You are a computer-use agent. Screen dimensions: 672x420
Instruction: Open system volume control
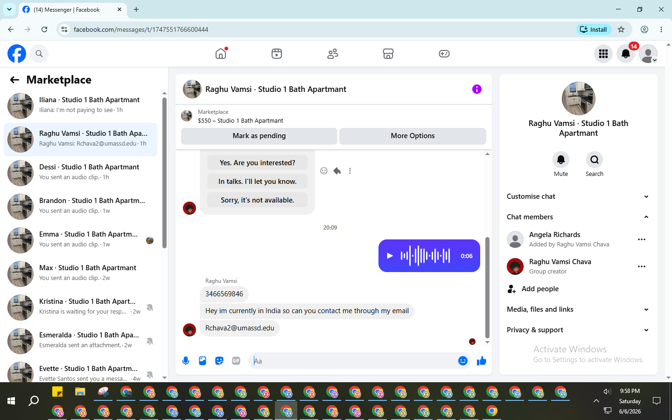coord(607,391)
